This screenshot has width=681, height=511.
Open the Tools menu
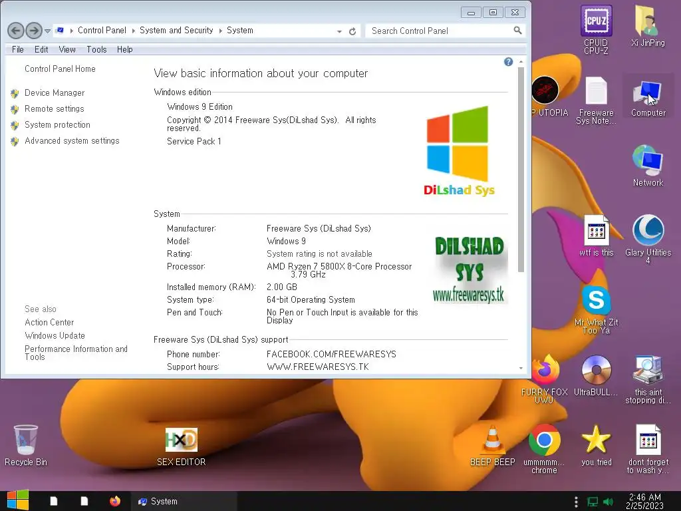(x=96, y=49)
